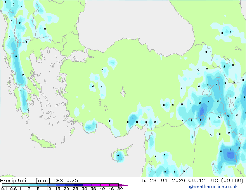
Task: Click the over-50 mm legend arrow tip
Action: click(123, 185)
